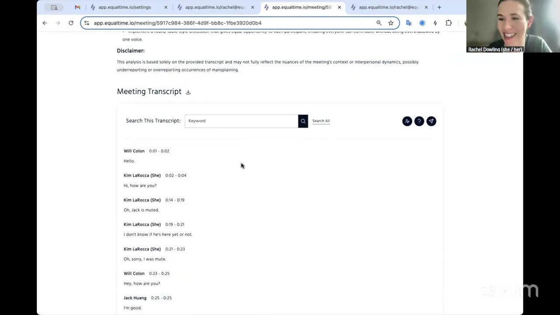Viewport: 560px width, 315px height.
Task: Go forward in browser history
Action: [x=58, y=23]
